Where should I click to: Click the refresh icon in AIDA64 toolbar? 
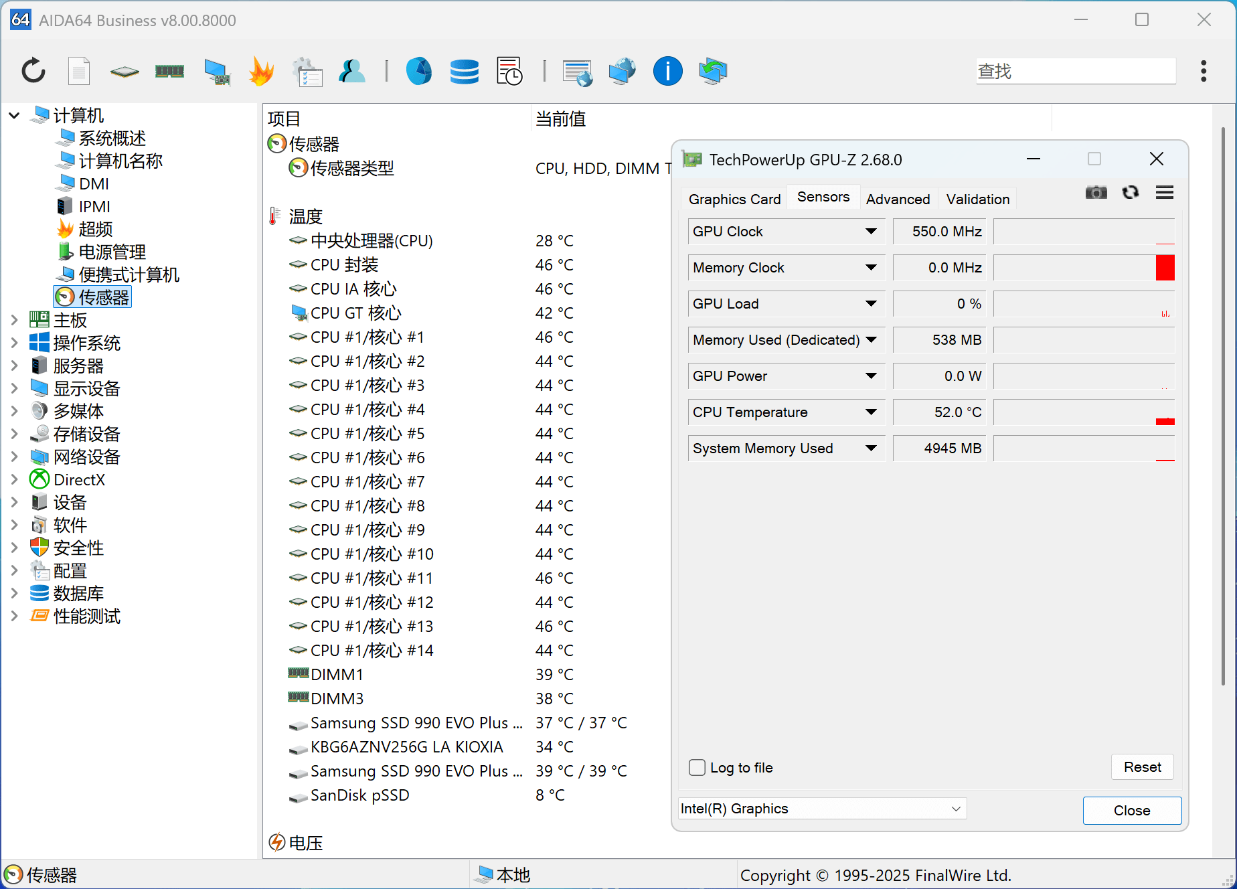33,71
